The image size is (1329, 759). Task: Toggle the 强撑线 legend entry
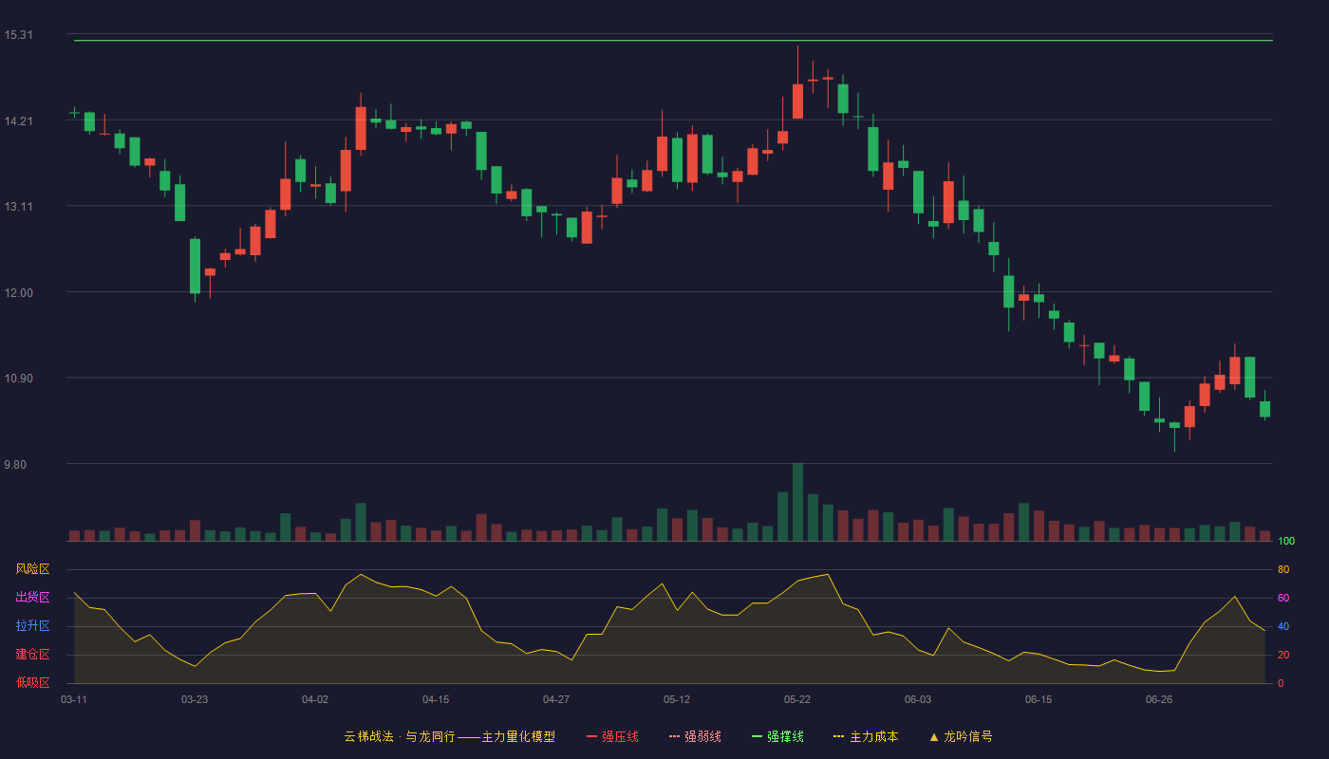[777, 736]
